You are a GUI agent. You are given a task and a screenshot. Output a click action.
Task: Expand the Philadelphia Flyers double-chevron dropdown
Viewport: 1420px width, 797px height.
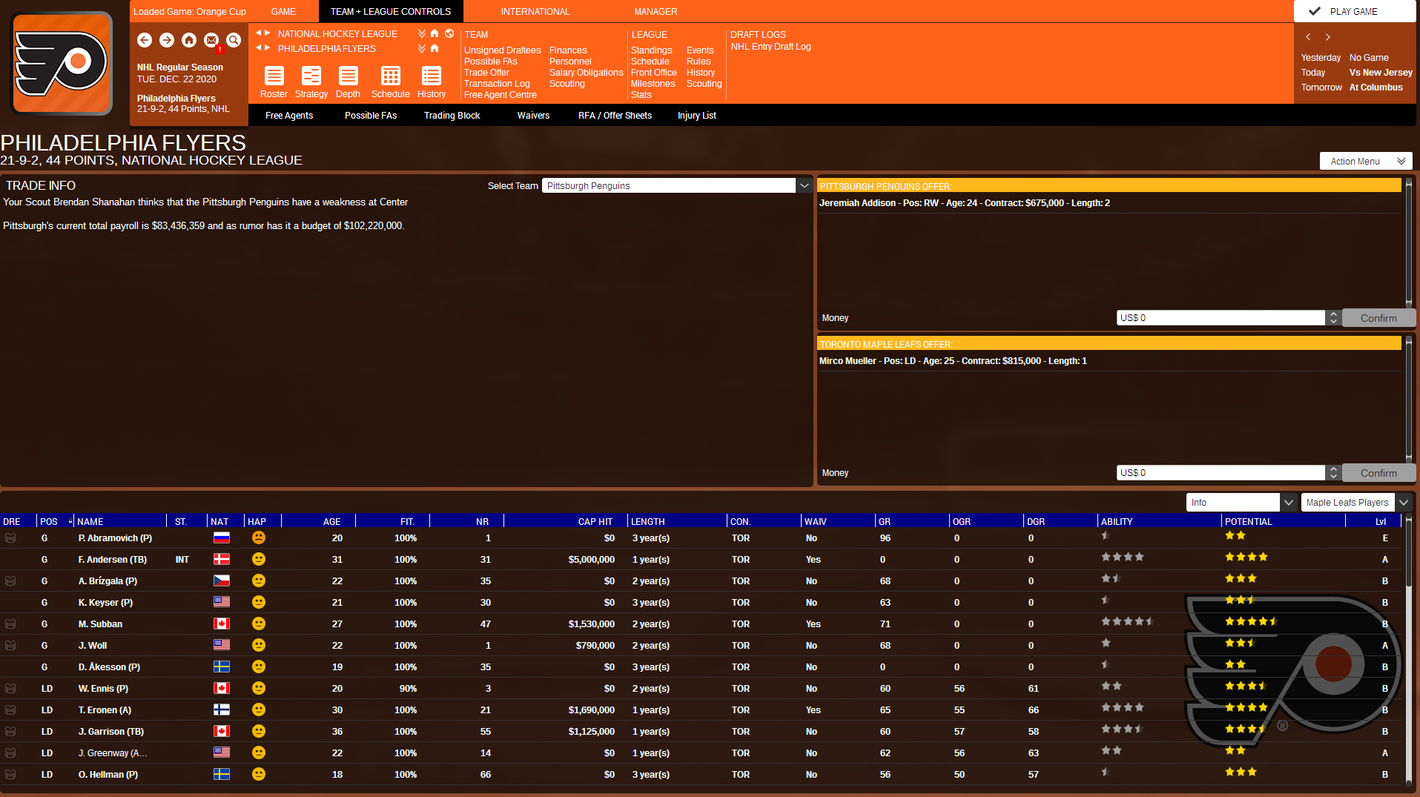click(422, 48)
